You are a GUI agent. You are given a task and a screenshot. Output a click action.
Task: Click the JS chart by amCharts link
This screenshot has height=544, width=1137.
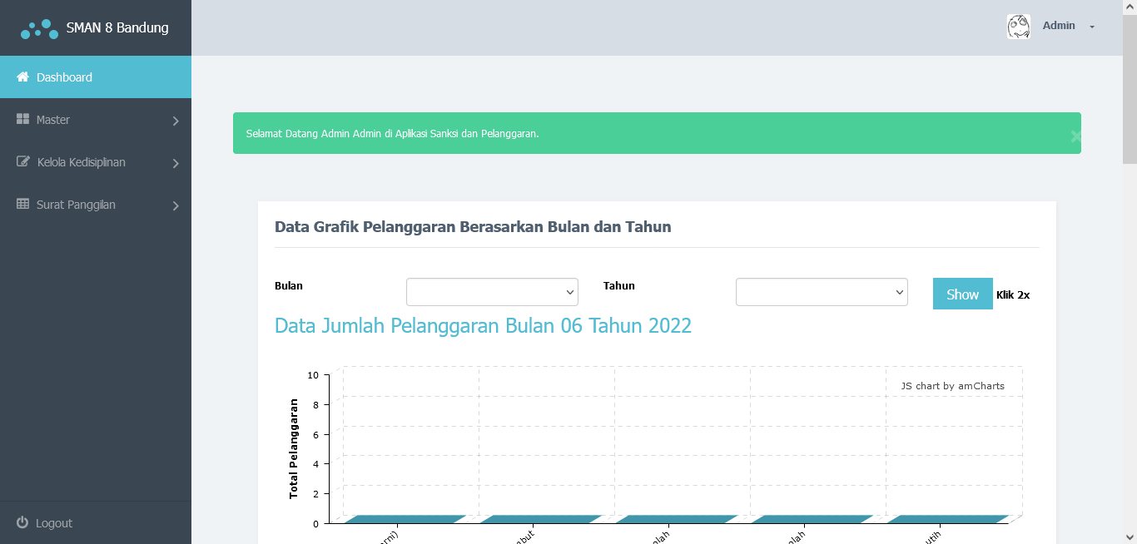[952, 386]
